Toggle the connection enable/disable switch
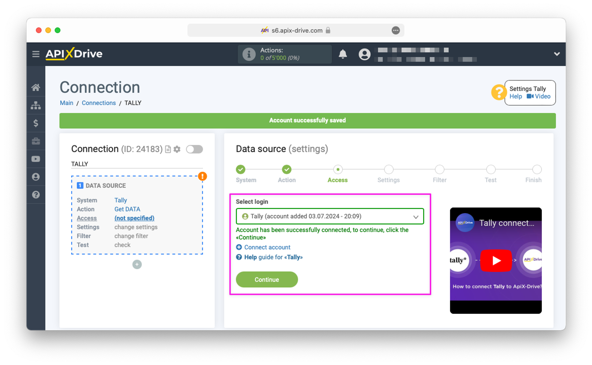The height and width of the screenshot is (365, 592). click(194, 149)
